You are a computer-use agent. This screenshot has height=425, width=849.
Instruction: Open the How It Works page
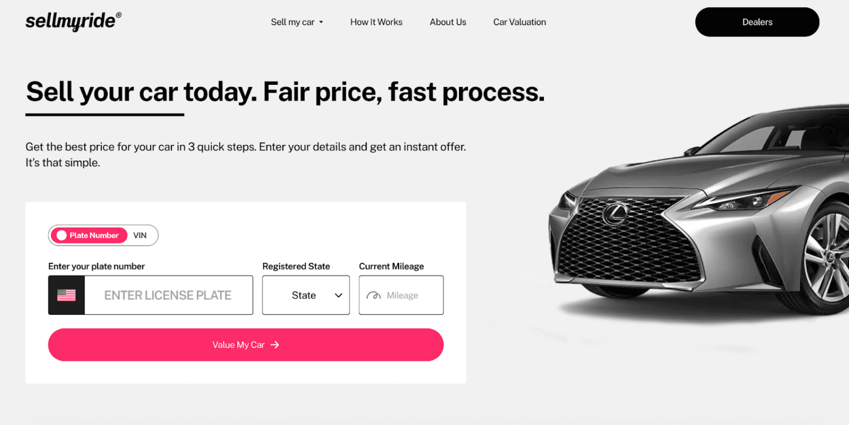click(x=376, y=22)
